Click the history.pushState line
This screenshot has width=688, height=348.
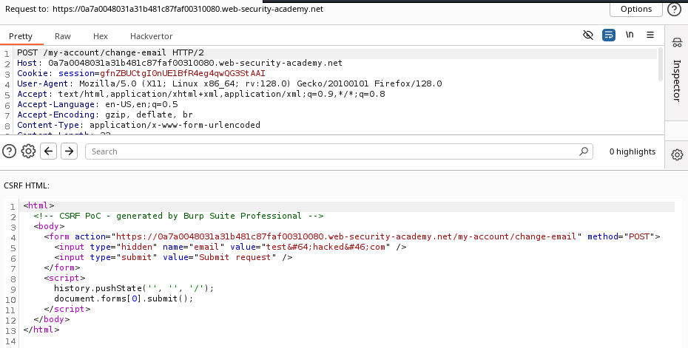tap(134, 288)
